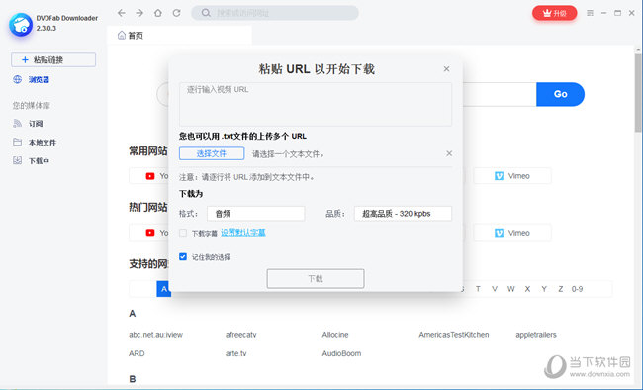Select the A letter filter tab
The image size is (643, 390).
click(x=163, y=289)
